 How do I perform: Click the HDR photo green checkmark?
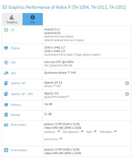[115, 131]
